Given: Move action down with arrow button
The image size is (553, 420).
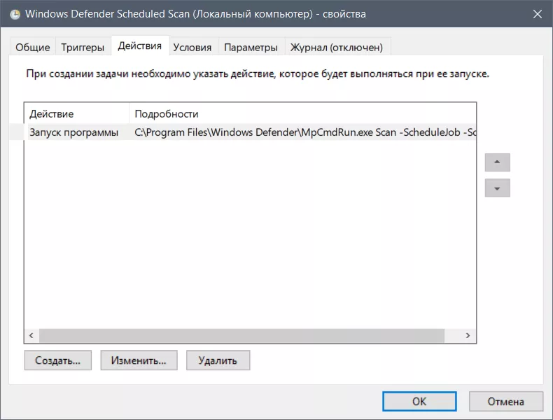Looking at the screenshot, I should (x=497, y=188).
